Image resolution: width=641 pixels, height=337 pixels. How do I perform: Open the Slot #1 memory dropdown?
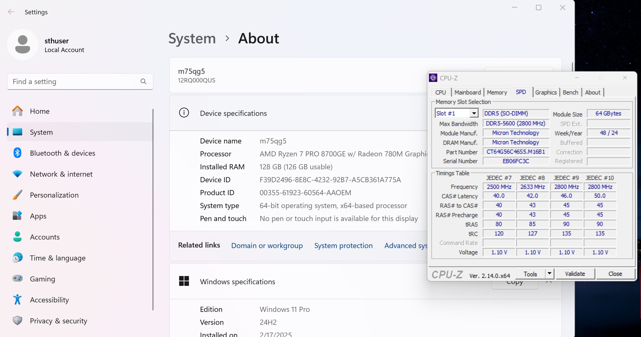click(474, 113)
